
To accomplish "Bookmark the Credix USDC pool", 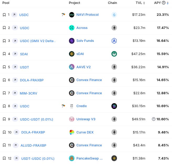I will (x=4, y=106).
